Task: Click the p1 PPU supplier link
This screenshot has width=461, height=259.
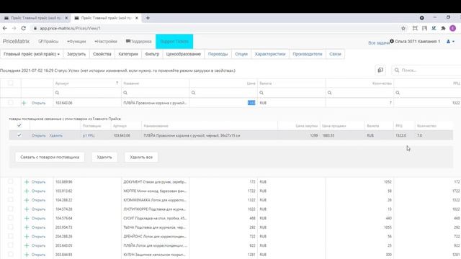Action: 89,135
